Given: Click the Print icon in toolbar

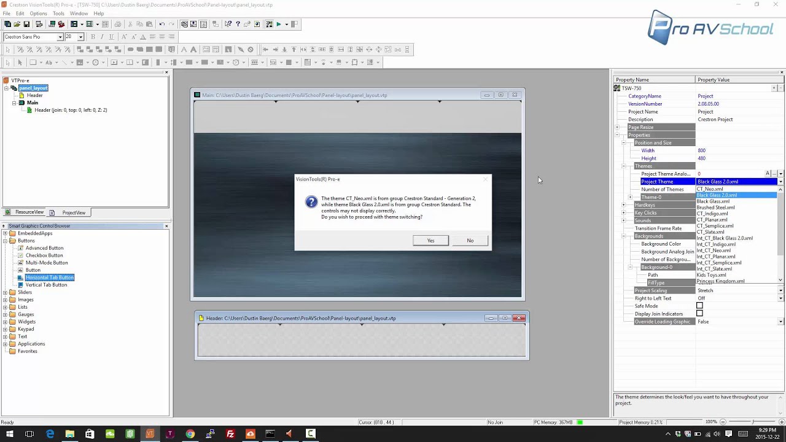Looking at the screenshot, I should (117, 24).
